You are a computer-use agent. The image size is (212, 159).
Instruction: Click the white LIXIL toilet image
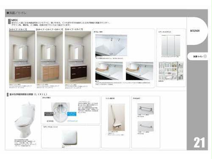click(x=25, y=120)
